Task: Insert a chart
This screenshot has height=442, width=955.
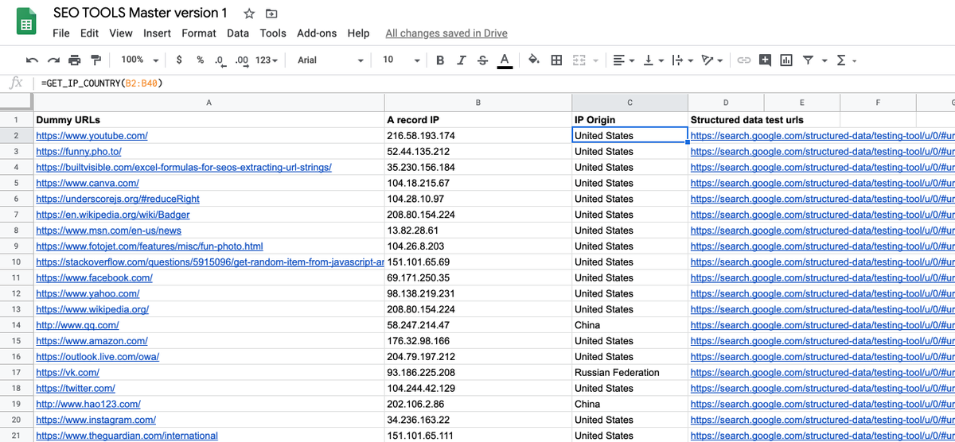Action: coord(786,60)
